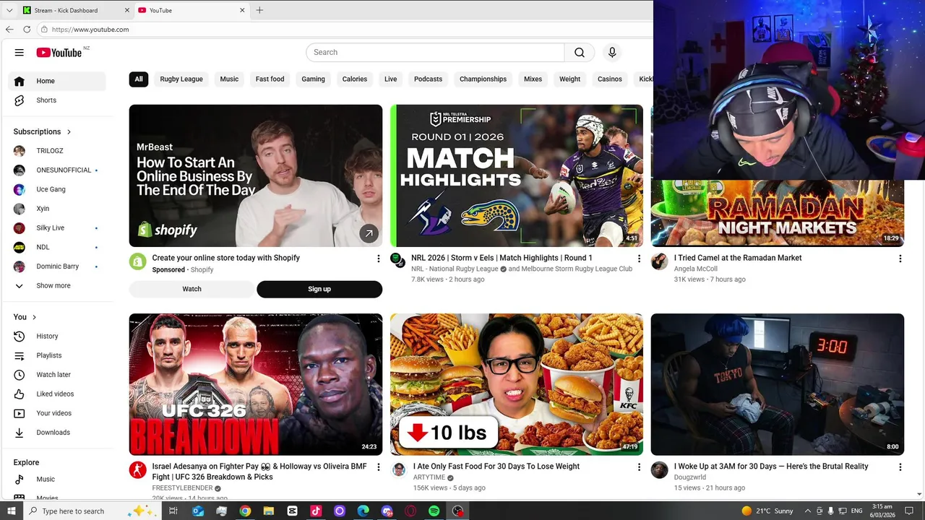Click the Shopify ad Watch button
This screenshot has height=520, width=925.
click(192, 289)
